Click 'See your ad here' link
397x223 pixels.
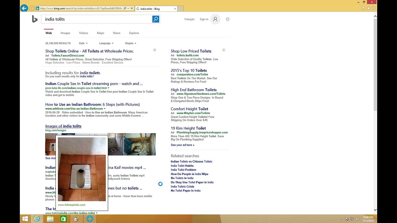click(x=182, y=145)
